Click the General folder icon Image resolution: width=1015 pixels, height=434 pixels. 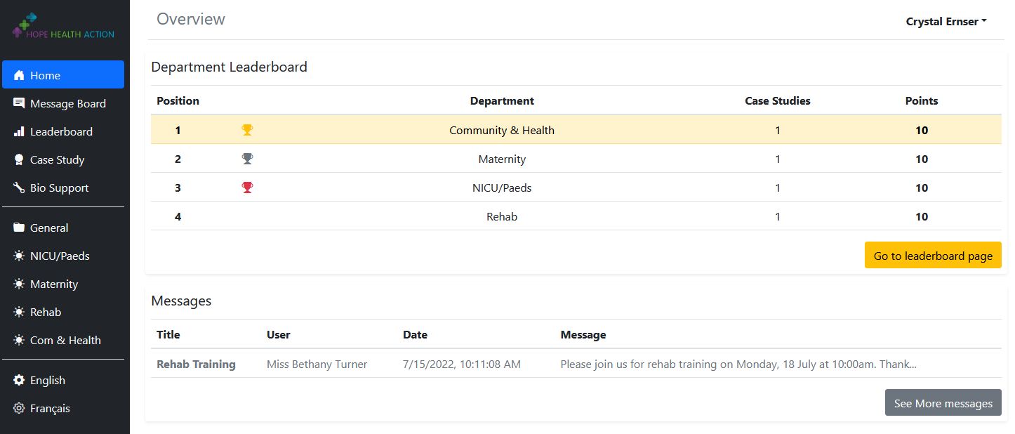coord(19,228)
